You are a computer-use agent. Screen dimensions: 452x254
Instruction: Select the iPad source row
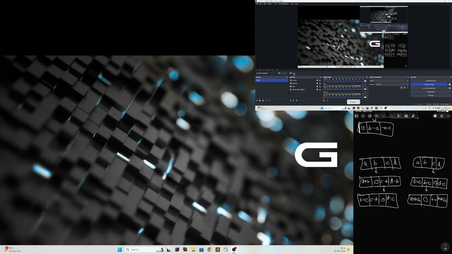tap(305, 86)
